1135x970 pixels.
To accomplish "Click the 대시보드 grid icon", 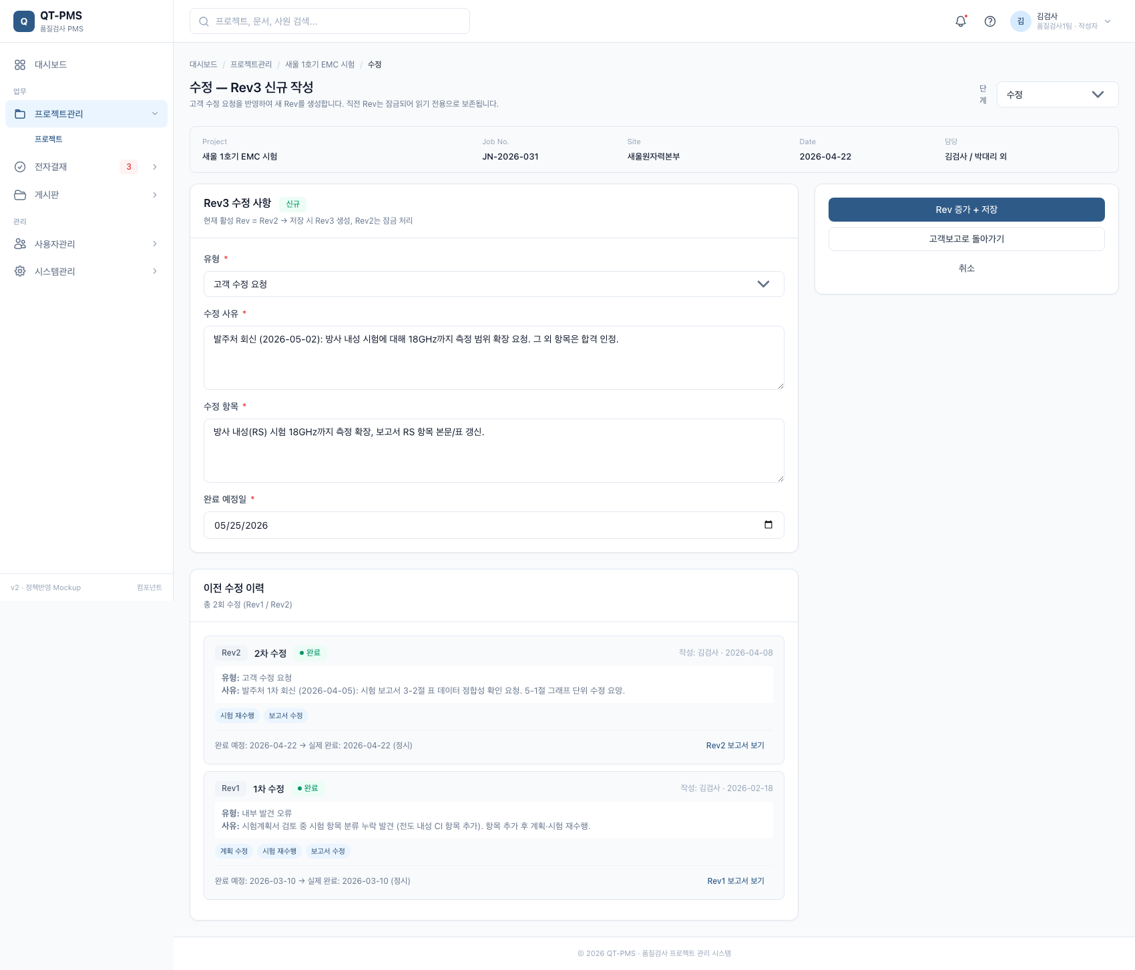I will coord(20,65).
